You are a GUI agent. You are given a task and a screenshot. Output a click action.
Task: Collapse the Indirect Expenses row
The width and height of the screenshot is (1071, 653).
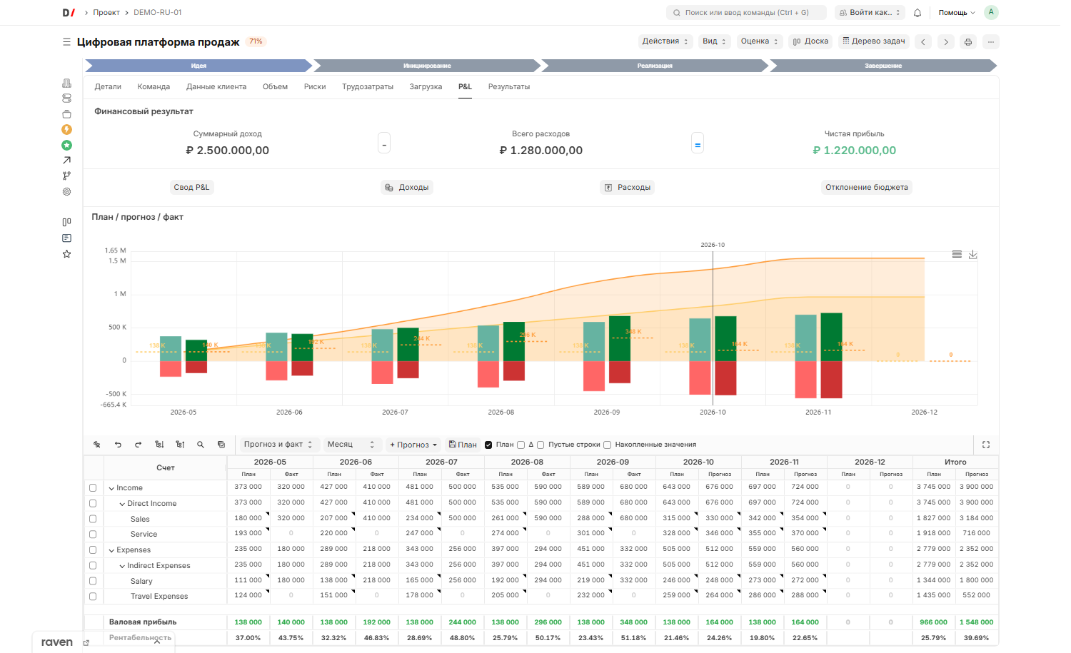click(122, 566)
